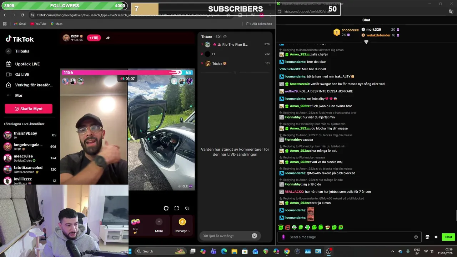Viewport: 457px width, 257px height.
Task: Click the Chrome back arrow
Action: point(5,15)
